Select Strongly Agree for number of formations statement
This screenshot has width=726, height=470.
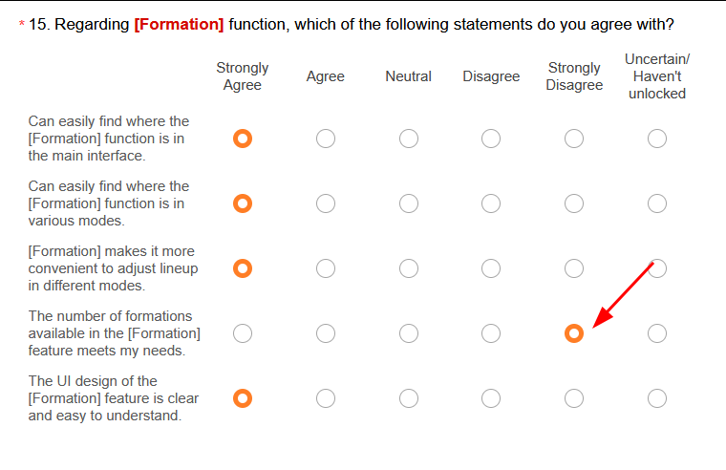pyautogui.click(x=243, y=333)
